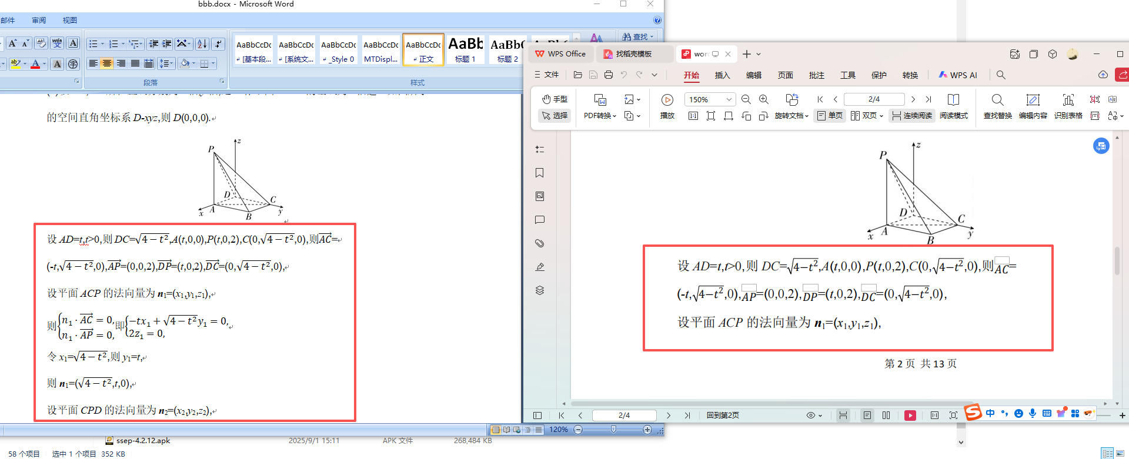
Task: Toggle WPS navigation pane from status bar
Action: [537, 415]
